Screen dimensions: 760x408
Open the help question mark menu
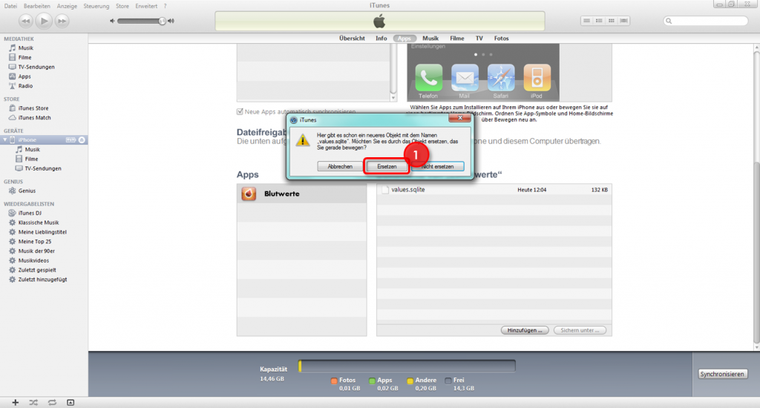pyautogui.click(x=165, y=6)
